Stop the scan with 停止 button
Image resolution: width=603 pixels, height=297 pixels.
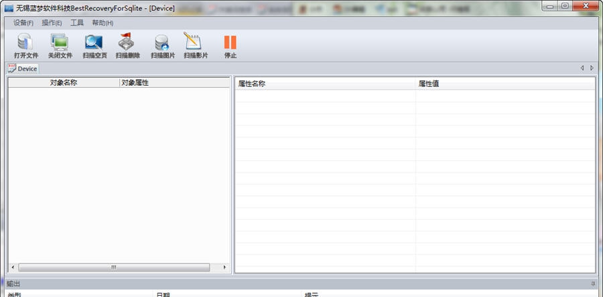tap(230, 46)
